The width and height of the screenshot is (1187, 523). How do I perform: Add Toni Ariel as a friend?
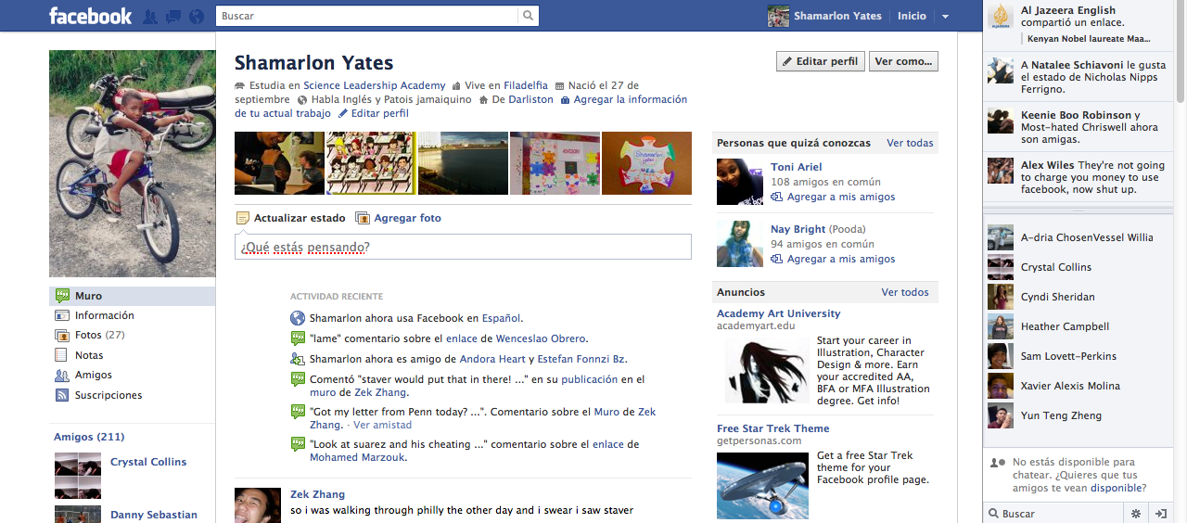tap(840, 197)
